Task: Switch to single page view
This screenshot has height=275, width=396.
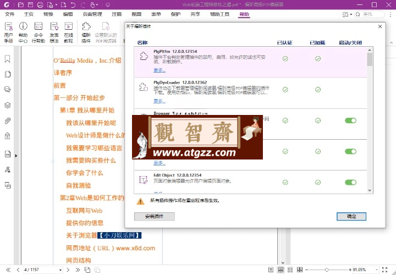Action: 271,269
